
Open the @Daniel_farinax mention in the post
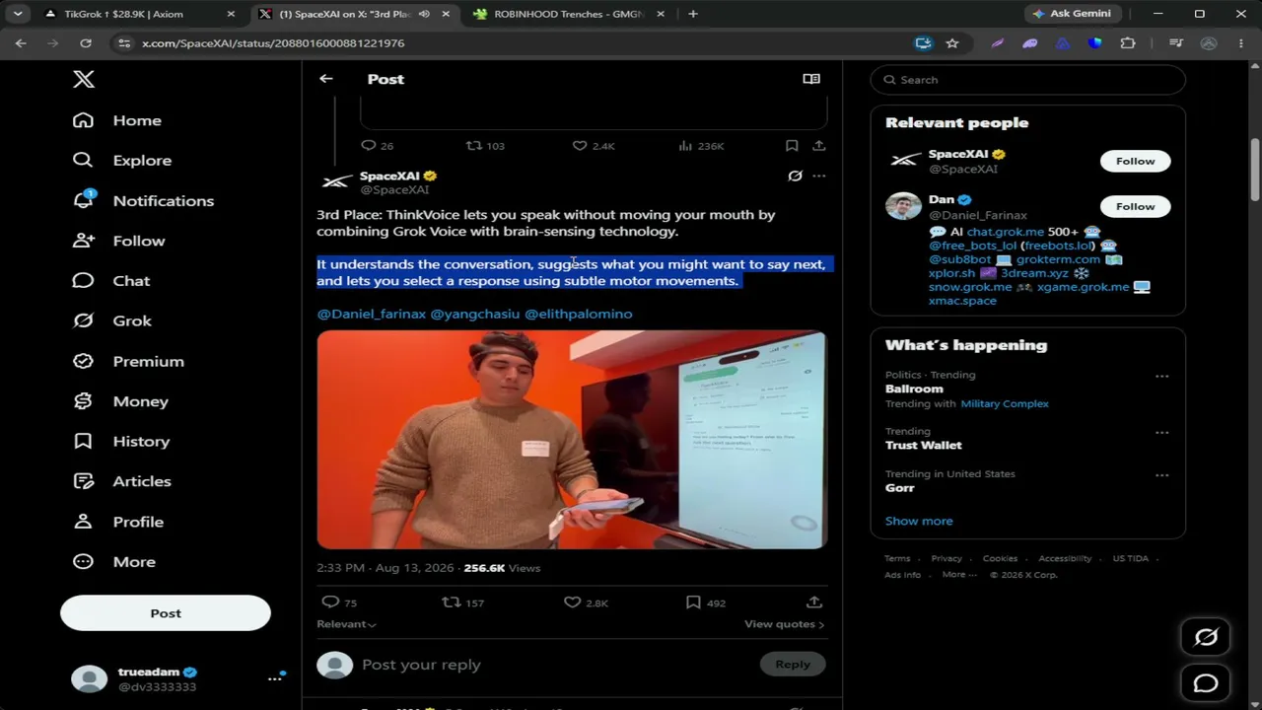click(372, 314)
